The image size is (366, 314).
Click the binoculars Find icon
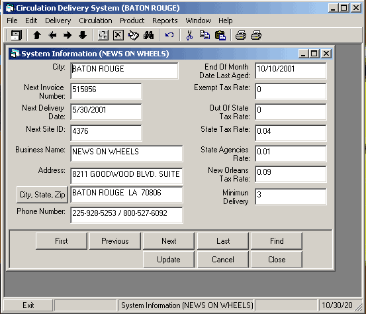tap(148, 36)
